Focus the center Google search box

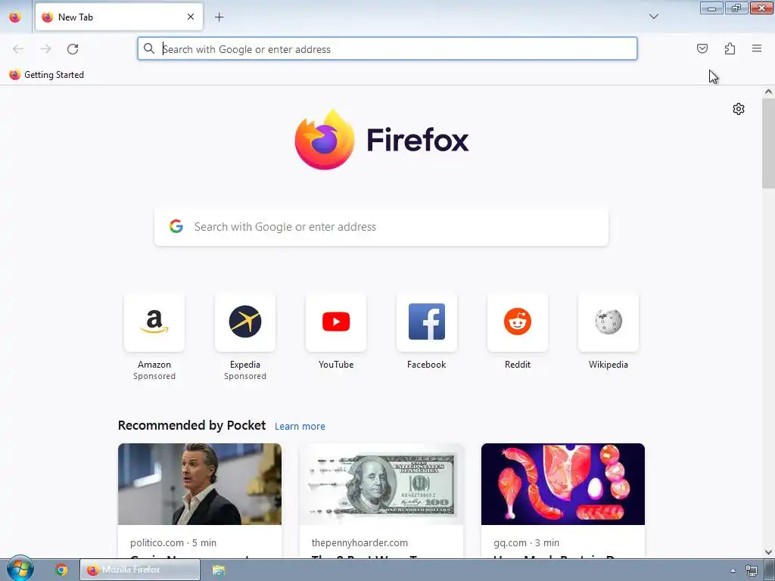tap(381, 227)
